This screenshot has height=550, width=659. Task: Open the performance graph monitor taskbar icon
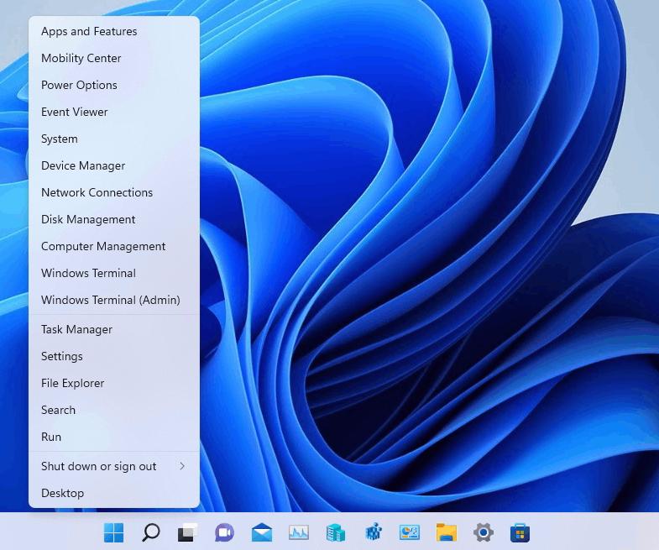298,532
